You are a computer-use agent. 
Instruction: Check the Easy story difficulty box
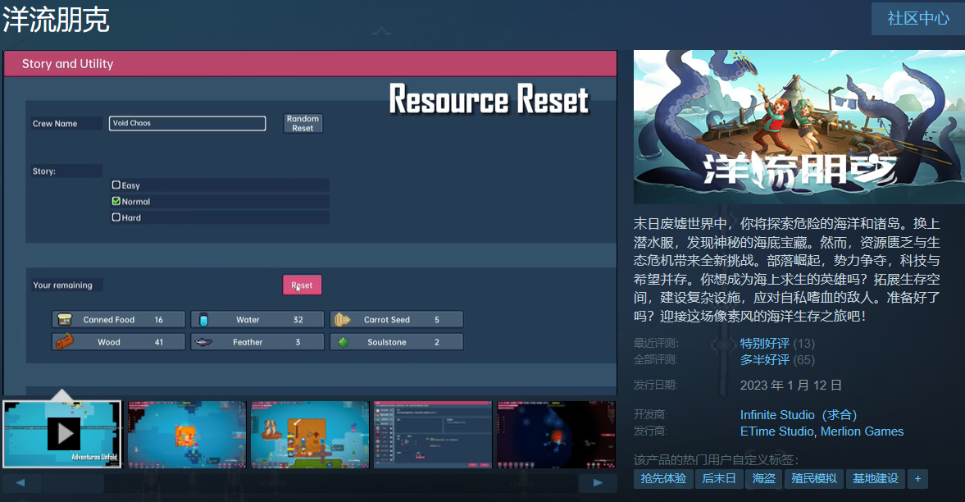116,185
